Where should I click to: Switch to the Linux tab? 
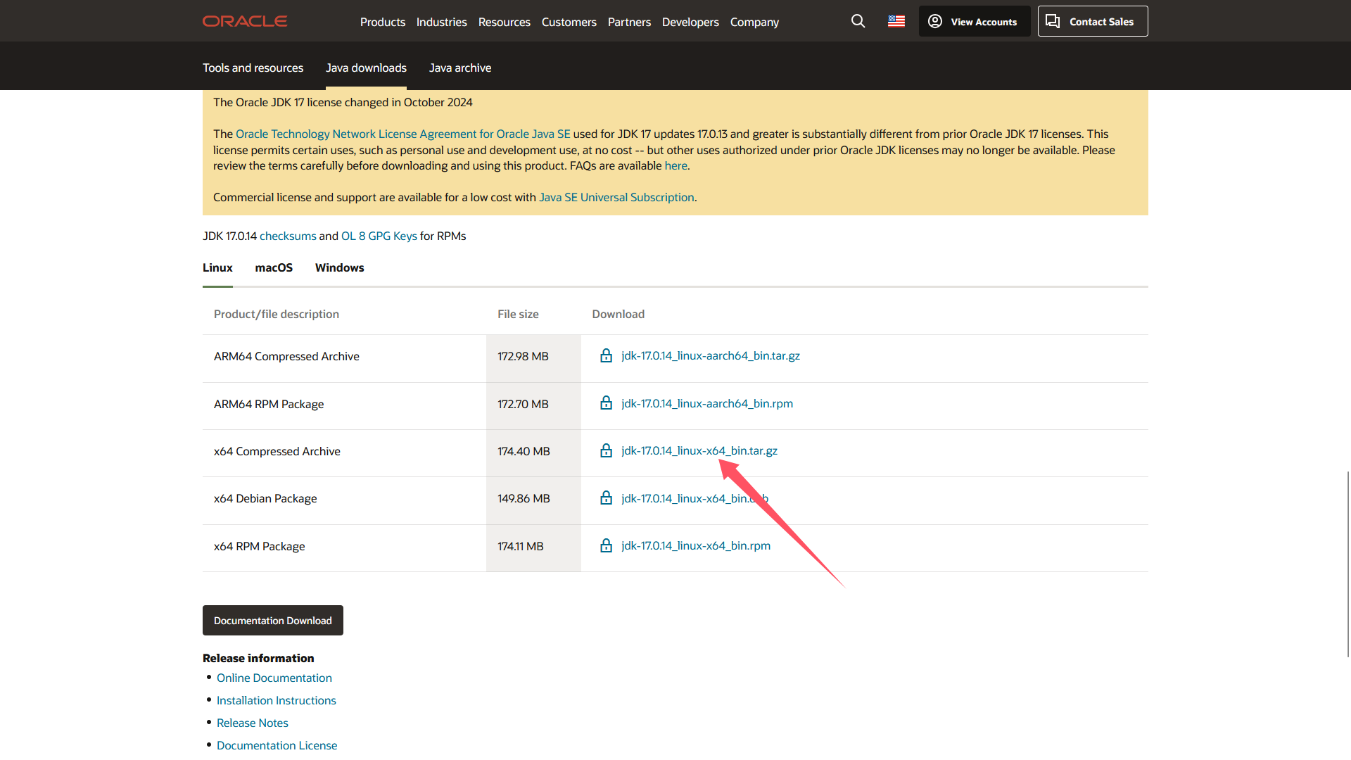tap(217, 267)
